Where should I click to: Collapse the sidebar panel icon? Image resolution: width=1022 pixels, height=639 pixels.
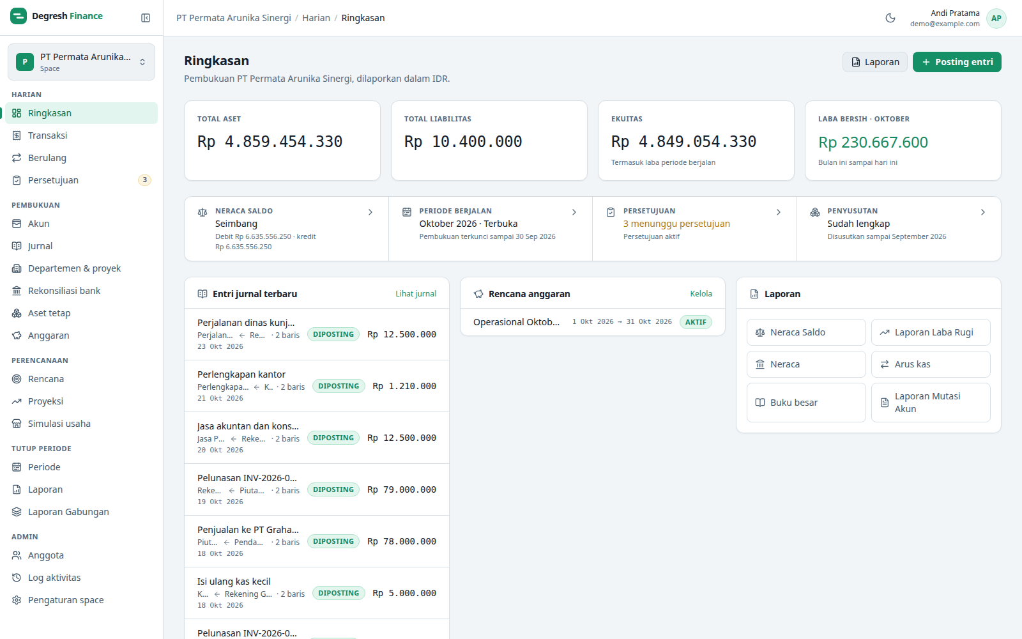pyautogui.click(x=146, y=18)
